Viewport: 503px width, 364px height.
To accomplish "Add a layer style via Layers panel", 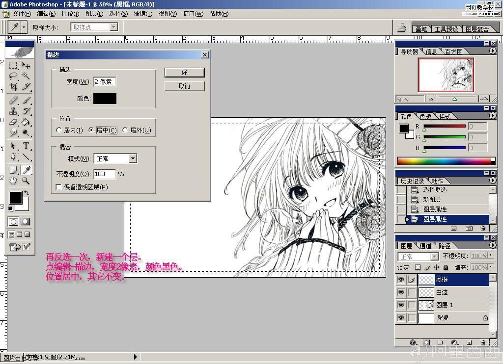I will (413, 342).
